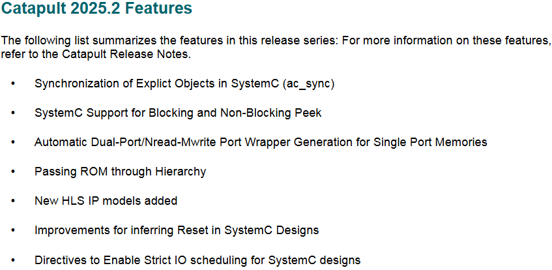
Task: Click the bullet beside SystemC Support for Blocking
Action: coord(14,113)
